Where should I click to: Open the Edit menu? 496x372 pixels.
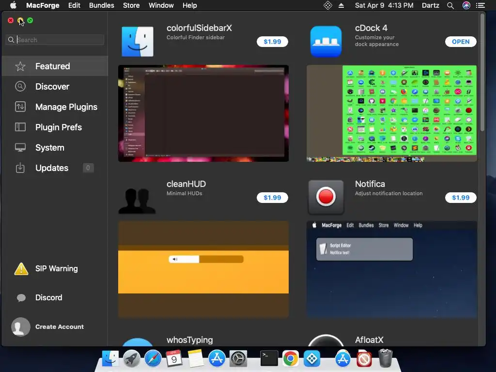74,5
